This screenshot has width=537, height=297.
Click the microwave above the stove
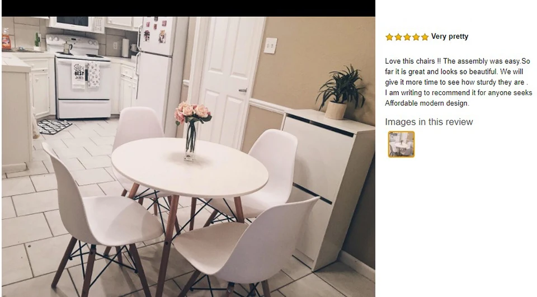coord(77,24)
